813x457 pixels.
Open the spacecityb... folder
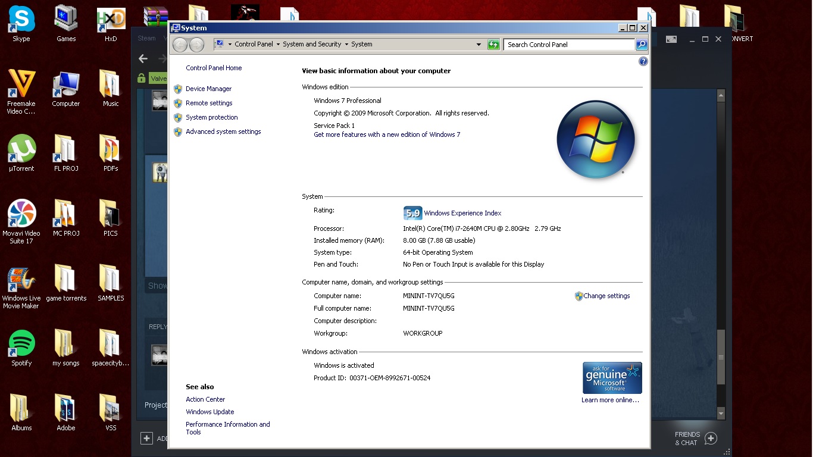111,348
